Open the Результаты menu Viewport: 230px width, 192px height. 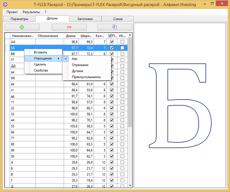pyautogui.click(x=31, y=12)
